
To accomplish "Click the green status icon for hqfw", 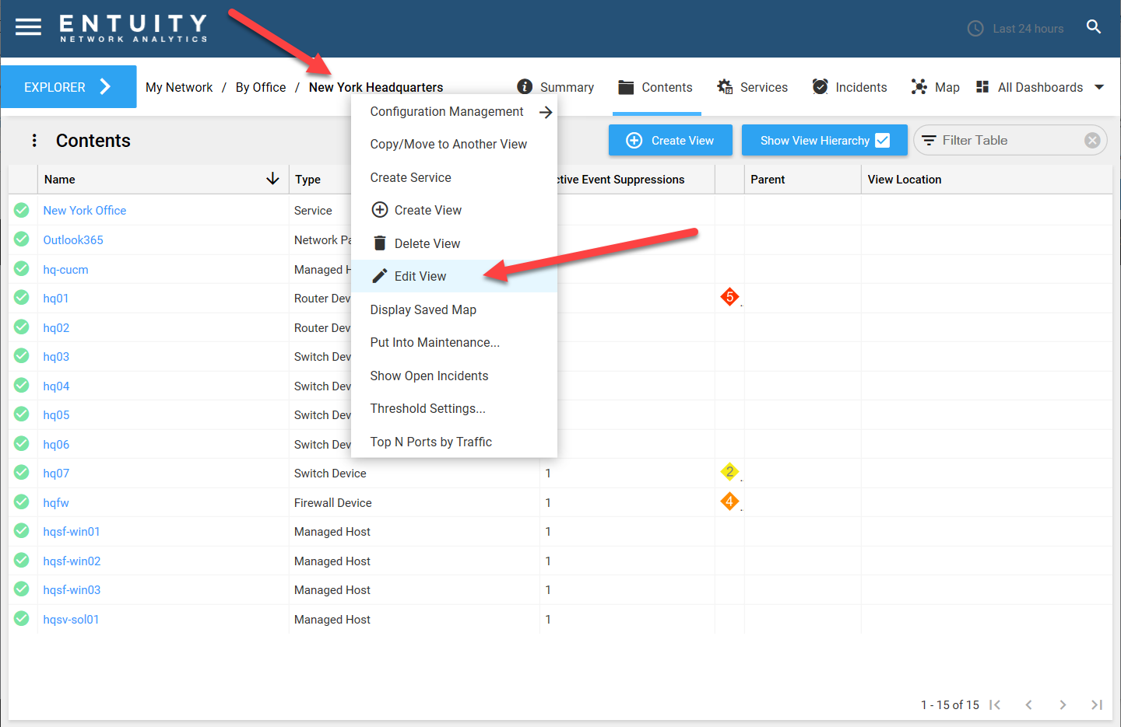I will (x=22, y=502).
